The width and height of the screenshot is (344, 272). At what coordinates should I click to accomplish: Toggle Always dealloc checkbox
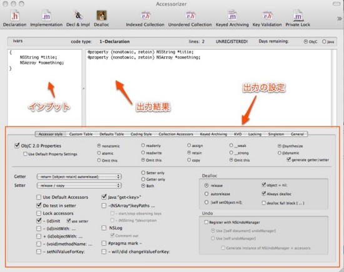[264, 194]
